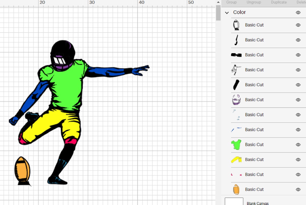
Task: Toggle visibility of the orange football layer
Action: point(298,189)
